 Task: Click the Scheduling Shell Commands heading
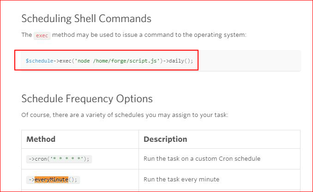point(86,19)
